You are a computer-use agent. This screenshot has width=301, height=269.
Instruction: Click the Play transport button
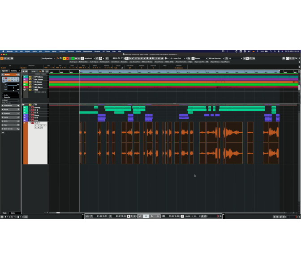152,217
